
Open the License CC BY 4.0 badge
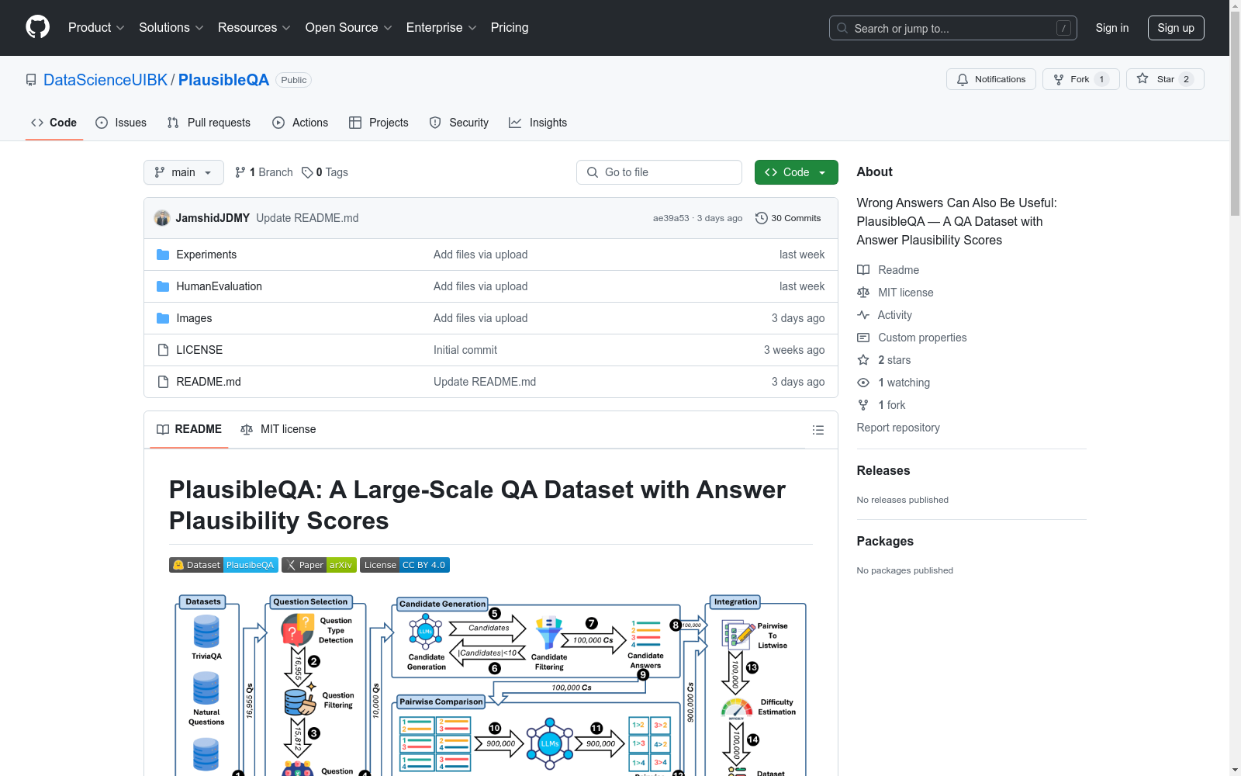pyautogui.click(x=405, y=565)
